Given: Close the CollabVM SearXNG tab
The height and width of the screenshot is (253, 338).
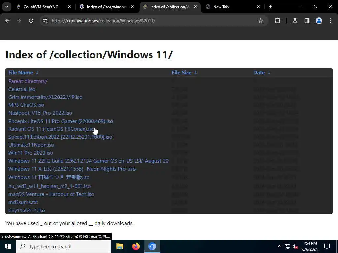Looking at the screenshot, I should tap(69, 7).
